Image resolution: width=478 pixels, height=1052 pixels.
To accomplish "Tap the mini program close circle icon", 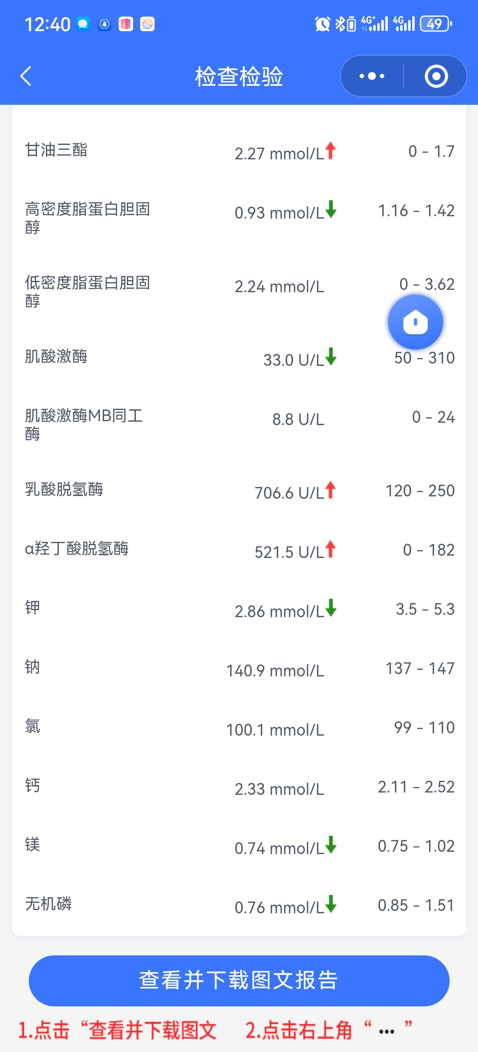I will tap(436, 76).
